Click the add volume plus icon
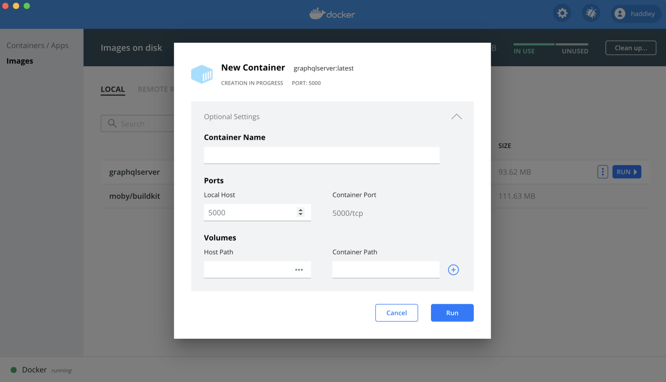 pyautogui.click(x=453, y=270)
